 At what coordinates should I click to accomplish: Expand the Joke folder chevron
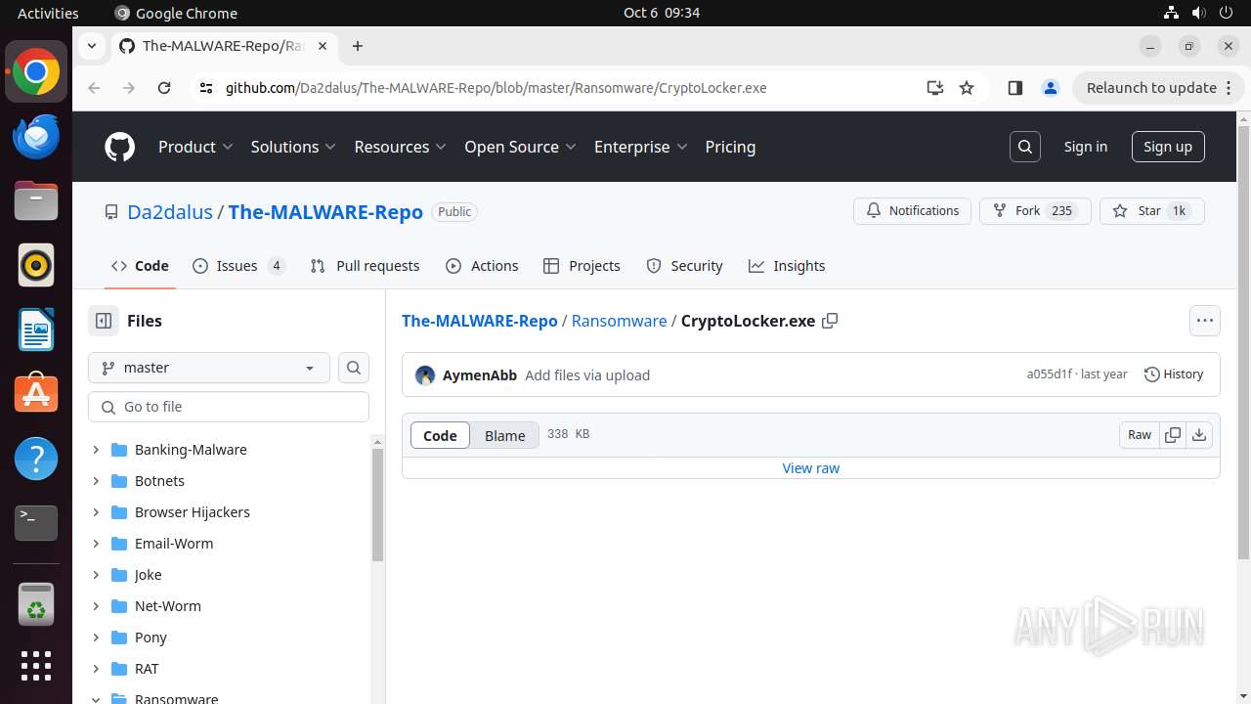tap(96, 575)
